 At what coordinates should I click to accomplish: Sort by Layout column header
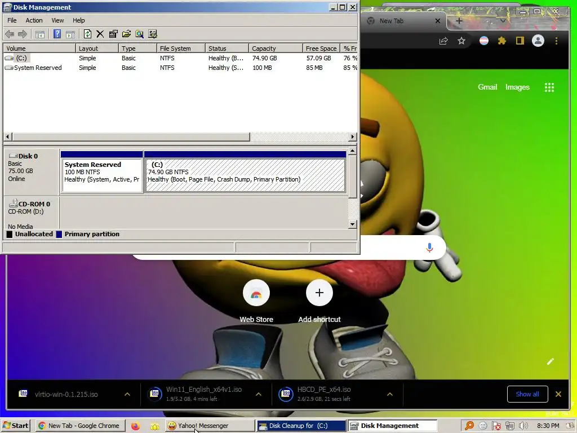(97, 48)
